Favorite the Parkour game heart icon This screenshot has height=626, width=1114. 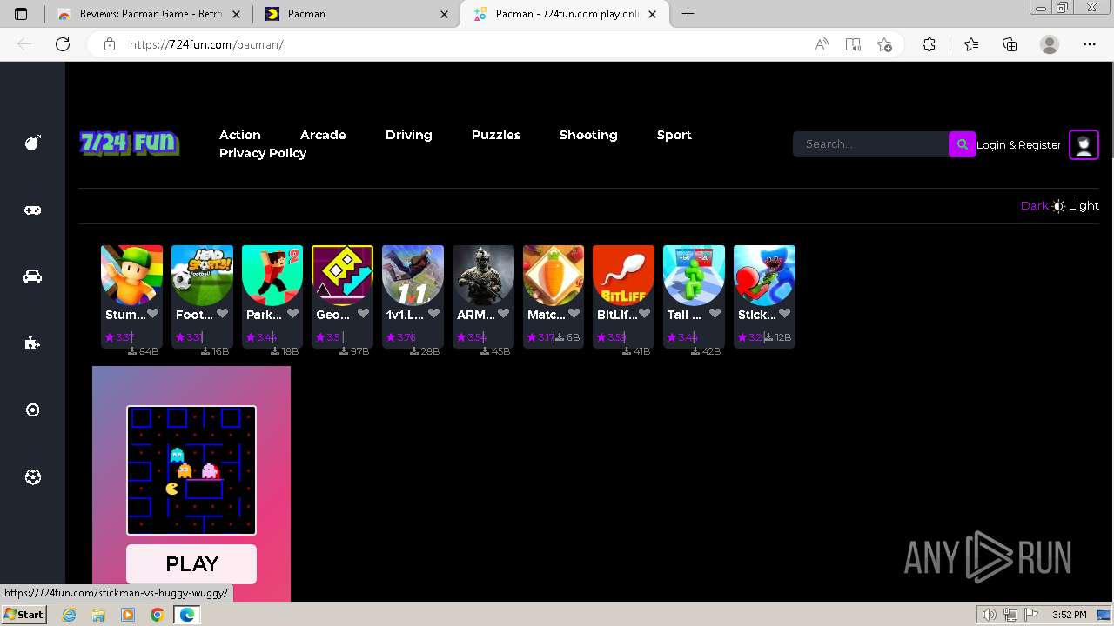[x=292, y=314]
